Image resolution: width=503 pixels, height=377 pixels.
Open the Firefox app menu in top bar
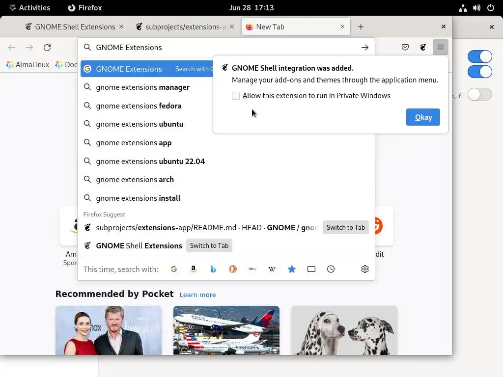tap(85, 8)
